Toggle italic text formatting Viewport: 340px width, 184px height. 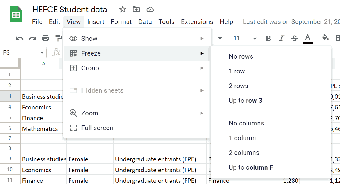click(281, 38)
